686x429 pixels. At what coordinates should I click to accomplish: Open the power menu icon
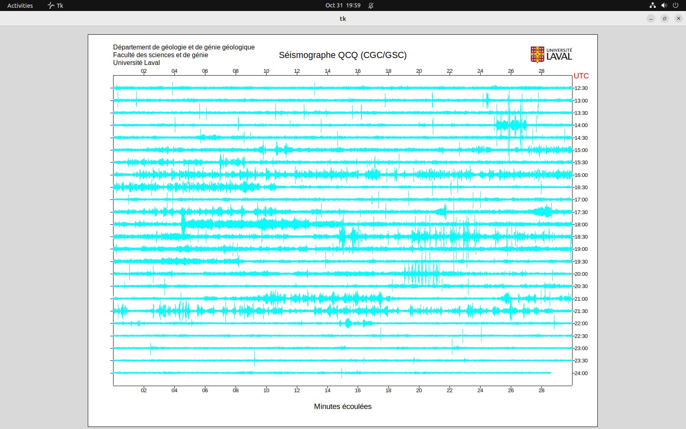[675, 5]
